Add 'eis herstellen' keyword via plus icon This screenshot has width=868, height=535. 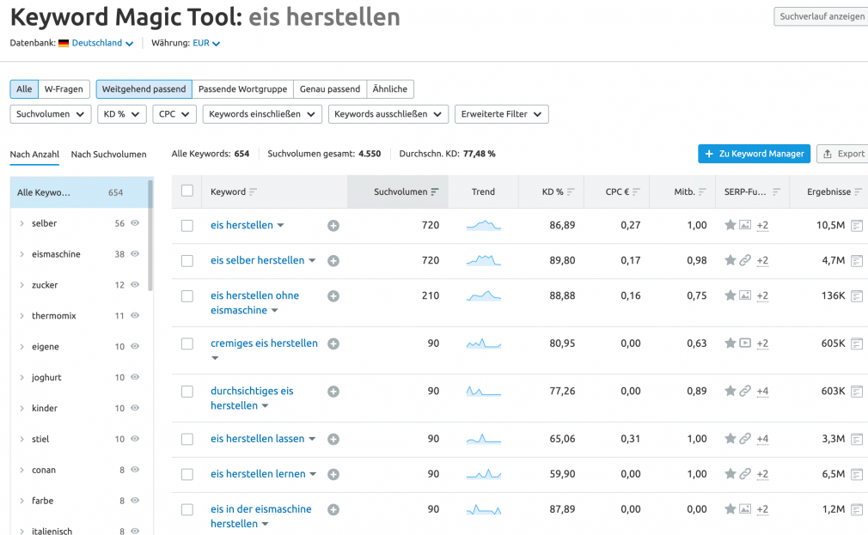point(333,226)
